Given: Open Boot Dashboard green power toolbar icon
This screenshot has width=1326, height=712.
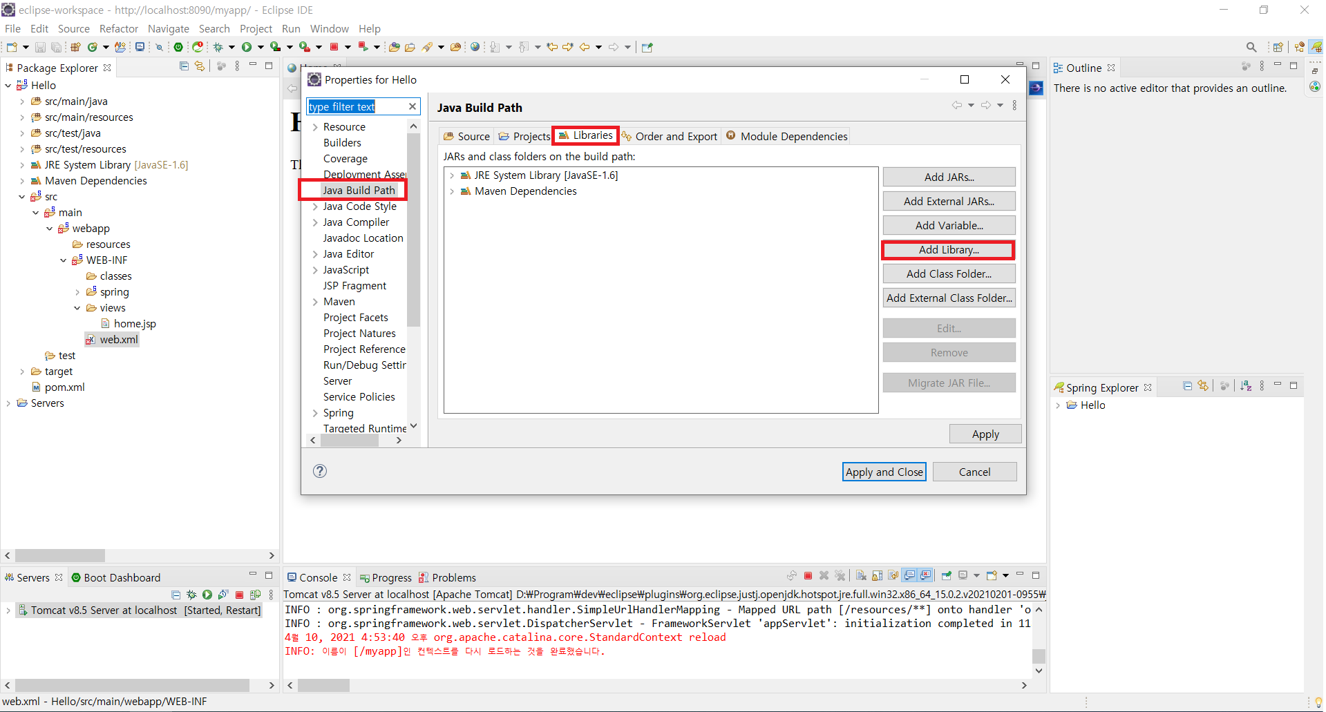Looking at the screenshot, I should pyautogui.click(x=178, y=47).
